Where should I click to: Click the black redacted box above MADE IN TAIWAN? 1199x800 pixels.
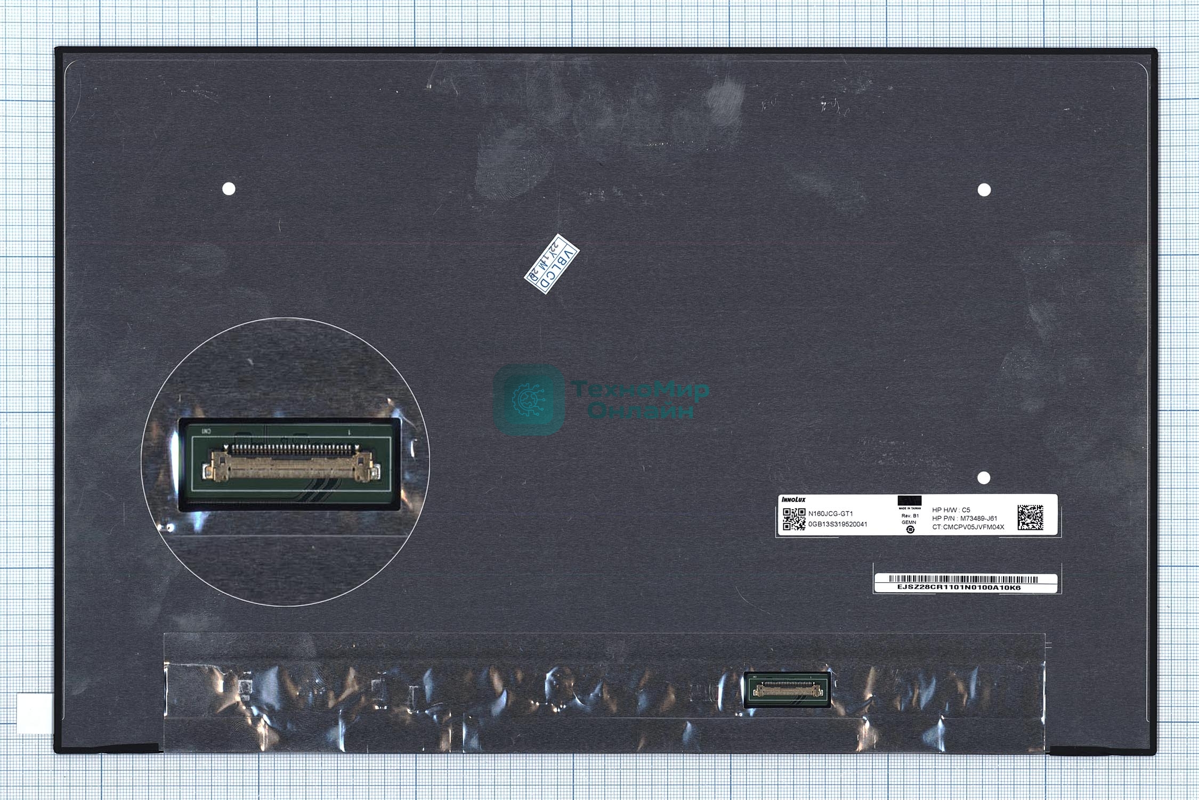point(910,501)
